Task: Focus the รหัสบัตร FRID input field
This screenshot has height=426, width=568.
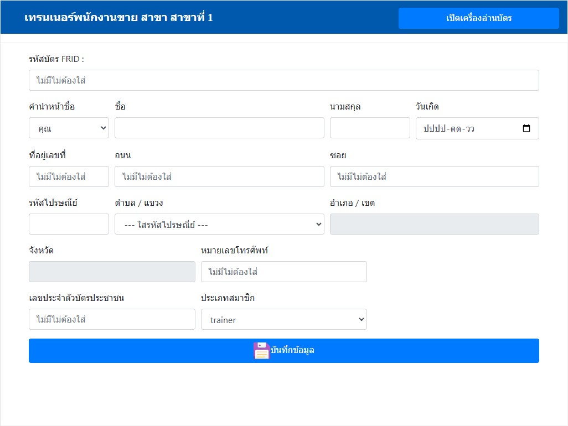Action: tap(283, 80)
